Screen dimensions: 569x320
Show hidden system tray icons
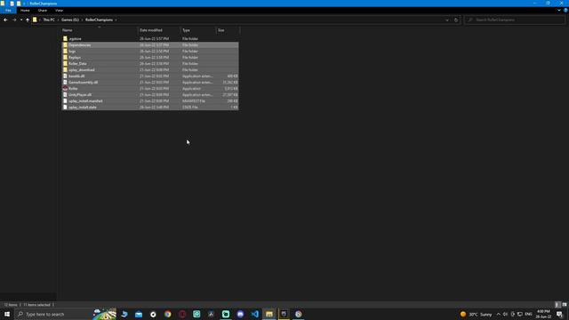point(499,314)
